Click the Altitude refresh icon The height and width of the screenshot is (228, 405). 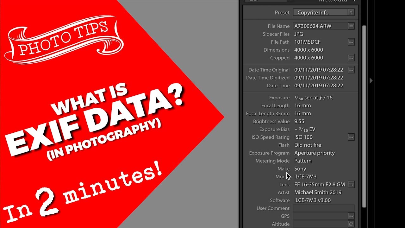351,224
